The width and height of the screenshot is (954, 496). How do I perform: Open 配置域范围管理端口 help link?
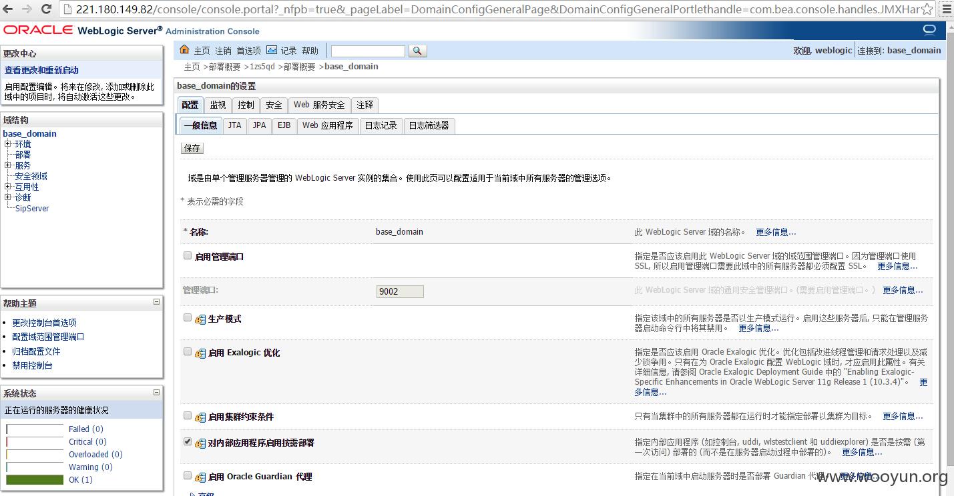48,337
